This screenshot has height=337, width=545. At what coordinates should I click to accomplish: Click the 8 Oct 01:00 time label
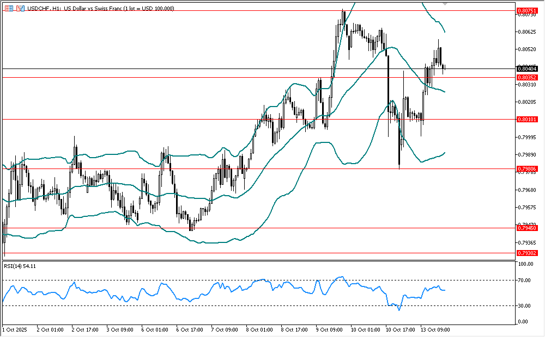(260, 329)
